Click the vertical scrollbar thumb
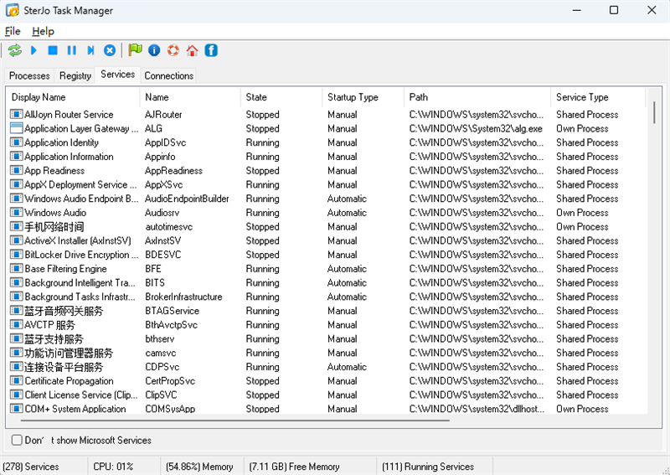This screenshot has height=475, width=670. pos(654,112)
